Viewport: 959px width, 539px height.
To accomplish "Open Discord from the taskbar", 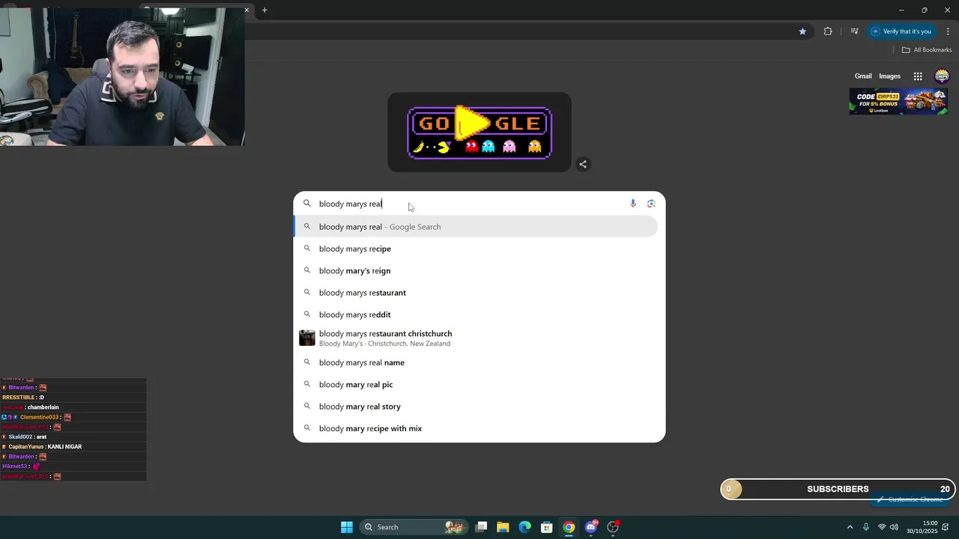I will click(x=591, y=527).
